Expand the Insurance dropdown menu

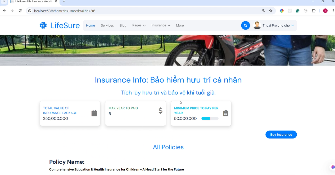coord(161,26)
